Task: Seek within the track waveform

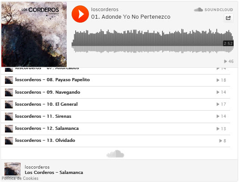Action: tap(153, 41)
